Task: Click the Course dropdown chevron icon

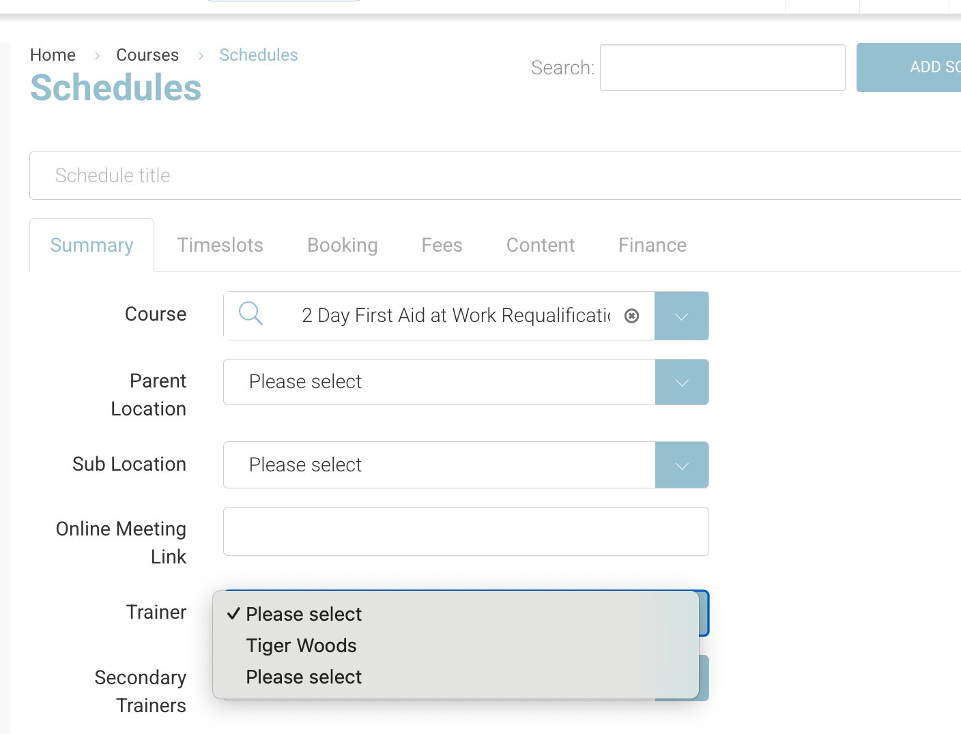Action: [x=681, y=316]
